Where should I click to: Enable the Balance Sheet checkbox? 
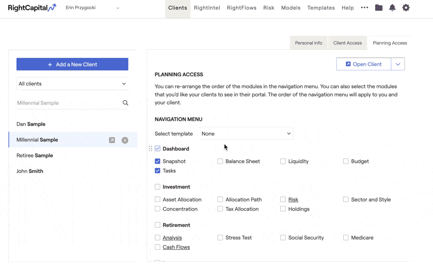220,161
